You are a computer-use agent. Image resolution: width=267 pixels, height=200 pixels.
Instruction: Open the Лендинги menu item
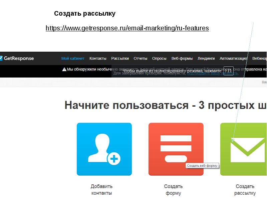point(206,58)
